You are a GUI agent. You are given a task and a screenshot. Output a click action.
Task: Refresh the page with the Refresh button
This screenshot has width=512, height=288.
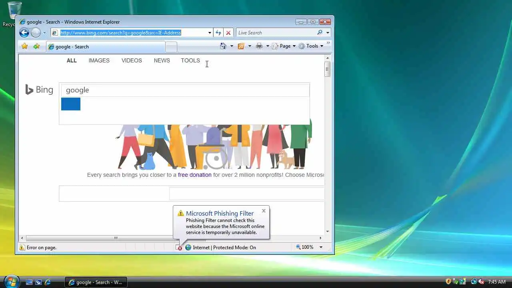[x=218, y=33]
